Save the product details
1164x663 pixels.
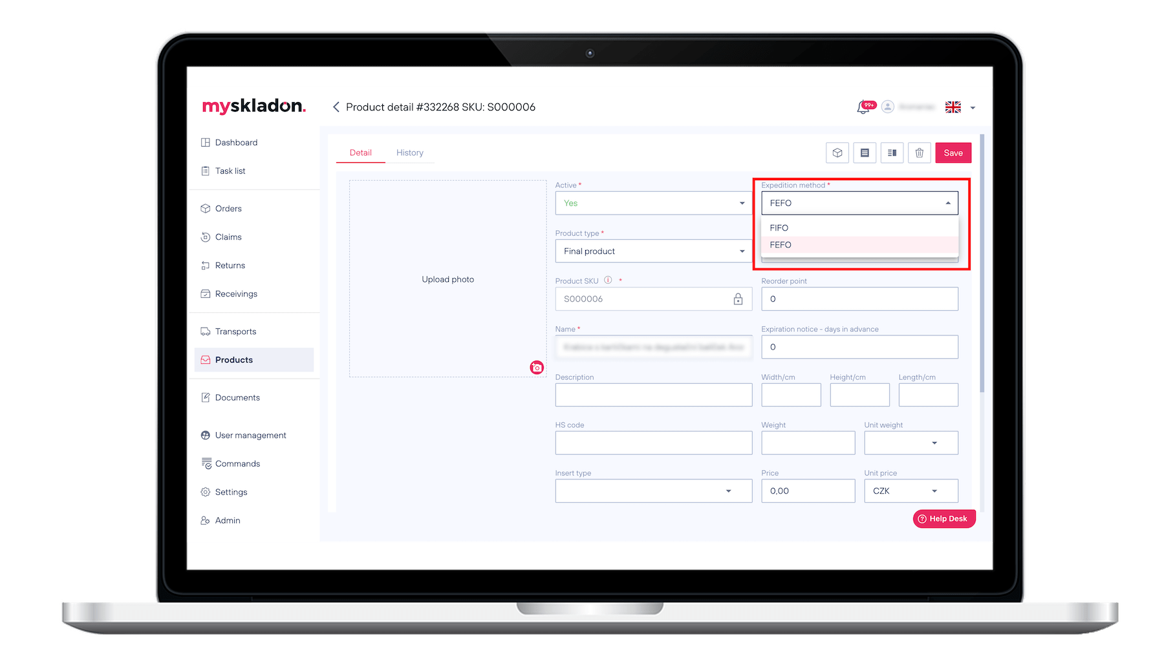click(x=953, y=153)
